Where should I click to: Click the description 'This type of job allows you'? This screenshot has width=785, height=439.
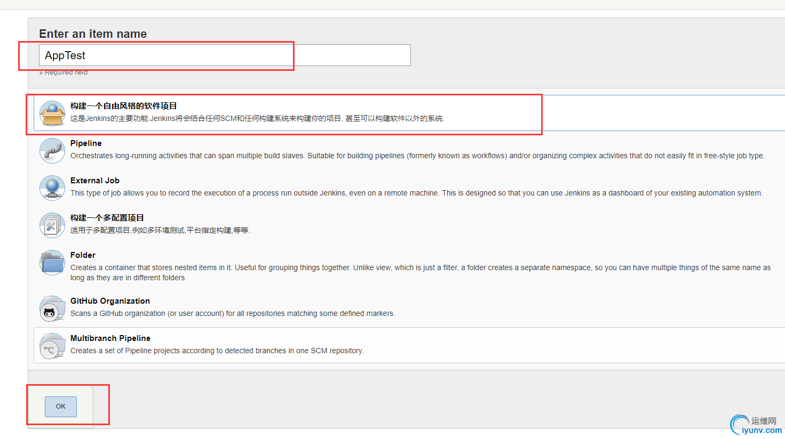click(416, 193)
